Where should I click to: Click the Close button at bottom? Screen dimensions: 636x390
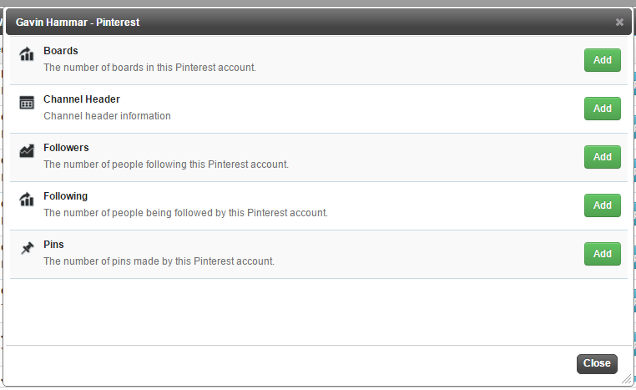tap(597, 363)
